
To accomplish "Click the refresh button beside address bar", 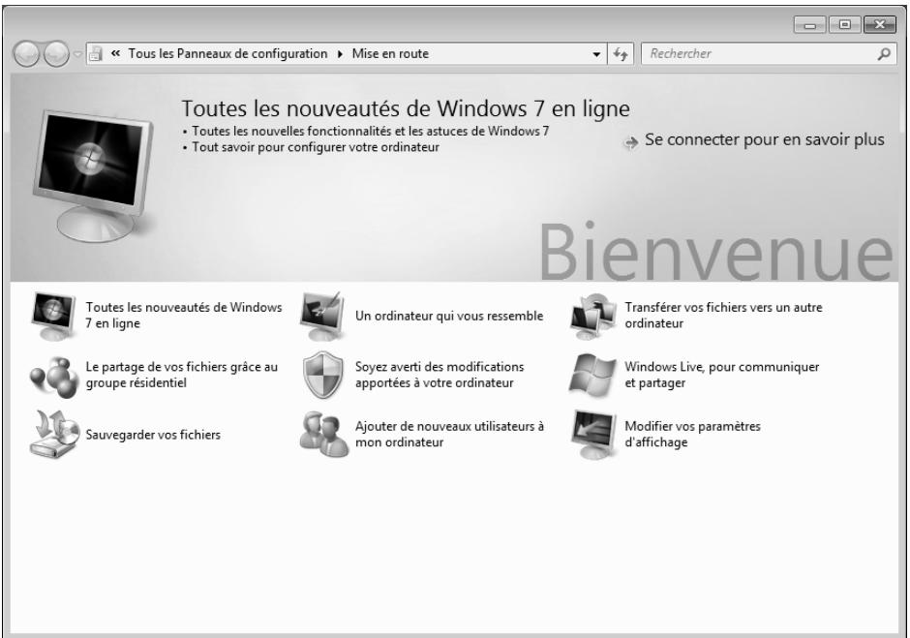I will (x=621, y=54).
